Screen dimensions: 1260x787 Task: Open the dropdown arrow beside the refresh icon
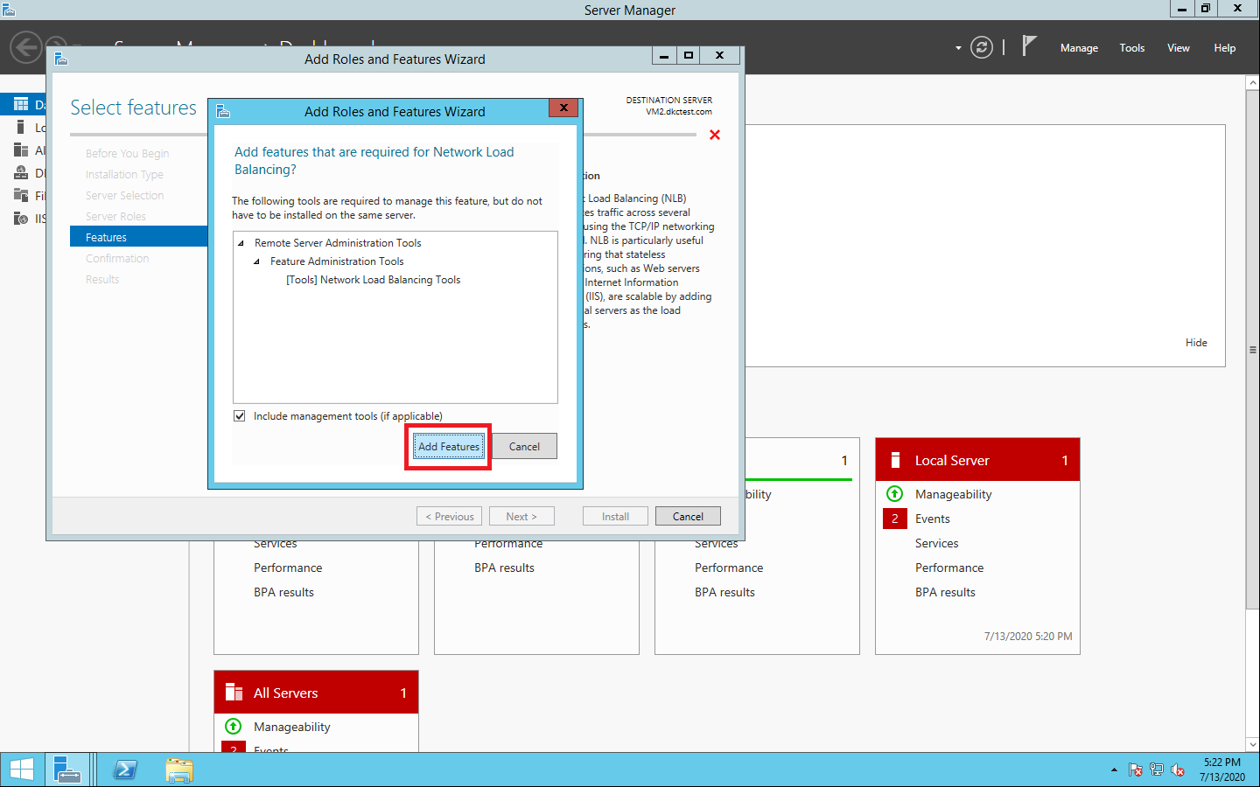pyautogui.click(x=958, y=48)
